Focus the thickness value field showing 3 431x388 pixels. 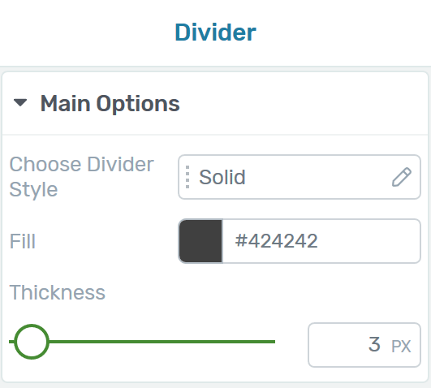(364, 345)
